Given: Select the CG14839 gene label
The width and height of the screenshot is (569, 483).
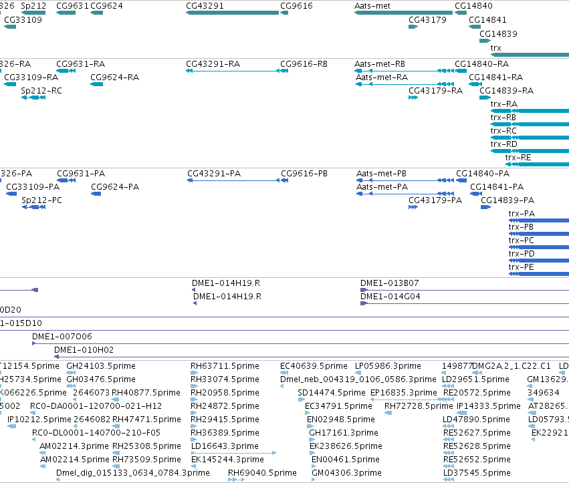Looking at the screenshot, I should click(x=498, y=33).
